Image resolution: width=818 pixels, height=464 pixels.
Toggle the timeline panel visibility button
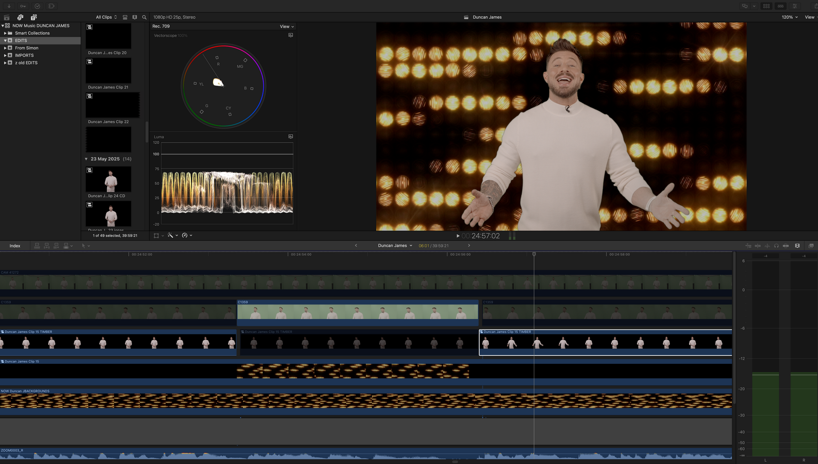781,6
